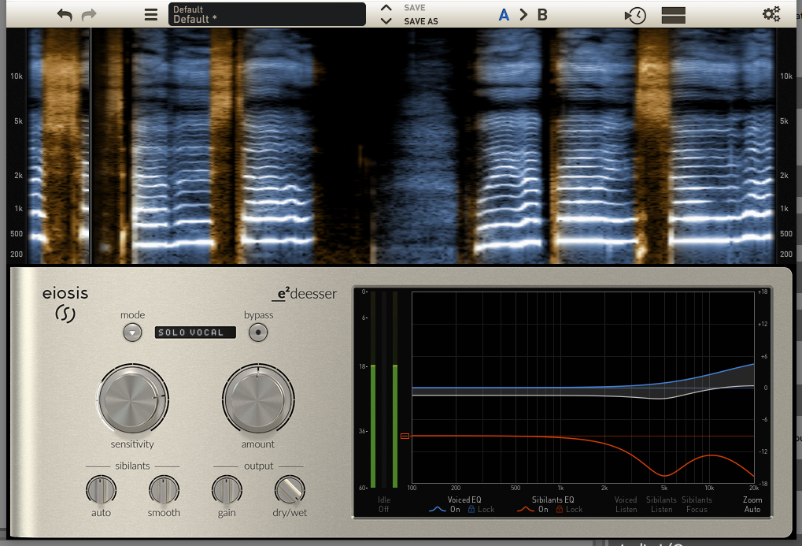Click the eiosis logo

tap(65, 304)
